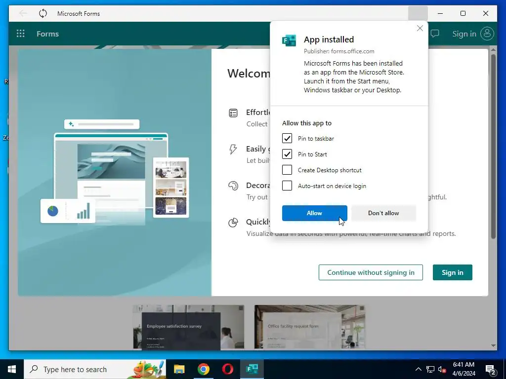Click the Allow this app to label
This screenshot has height=379, width=506.
click(306, 123)
